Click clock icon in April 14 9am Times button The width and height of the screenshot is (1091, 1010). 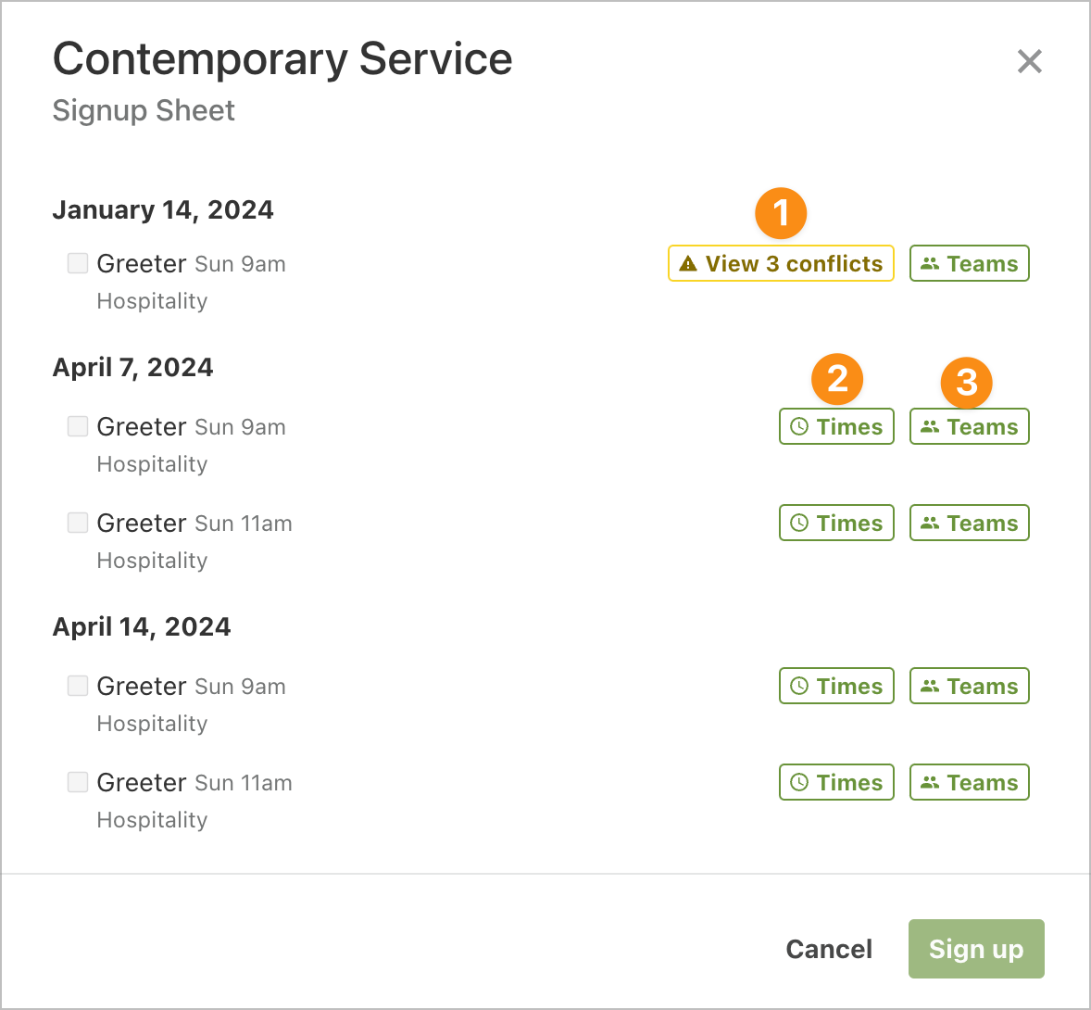(799, 687)
